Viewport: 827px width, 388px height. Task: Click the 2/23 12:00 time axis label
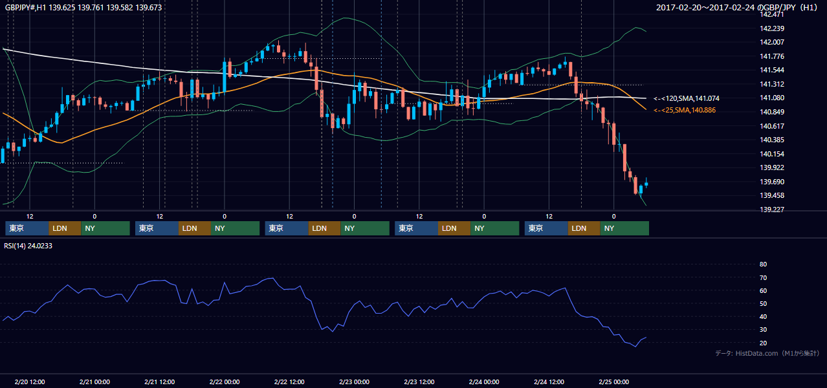(x=419, y=382)
